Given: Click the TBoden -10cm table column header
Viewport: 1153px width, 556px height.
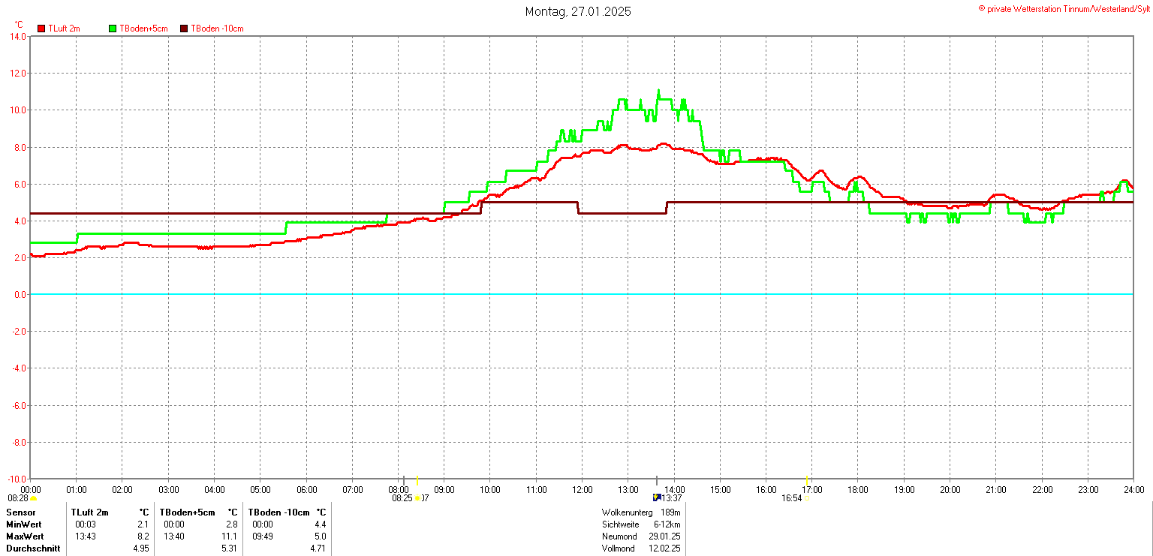Looking at the screenshot, I should pos(279,512).
